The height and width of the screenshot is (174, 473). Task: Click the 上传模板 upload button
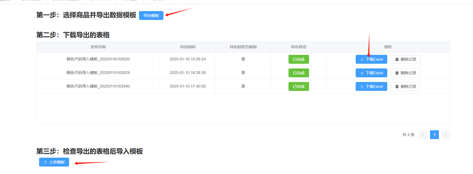click(54, 162)
